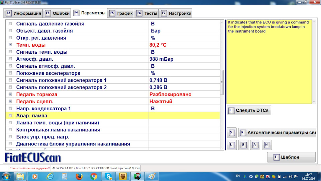Screen dimensions: 321x181
Task: Launch Internet Explorer from taskbar
Action: pyautogui.click(x=50, y=177)
